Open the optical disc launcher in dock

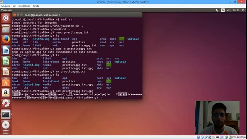point(6,125)
